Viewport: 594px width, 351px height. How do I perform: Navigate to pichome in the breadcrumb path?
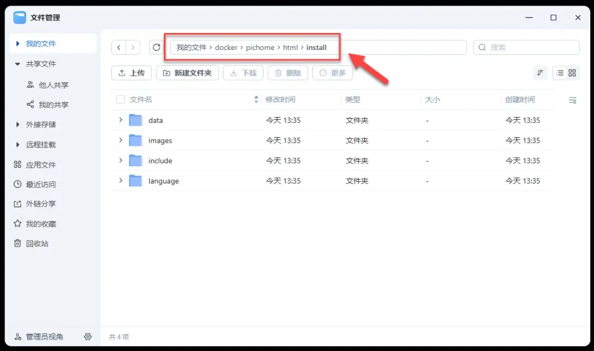click(260, 48)
